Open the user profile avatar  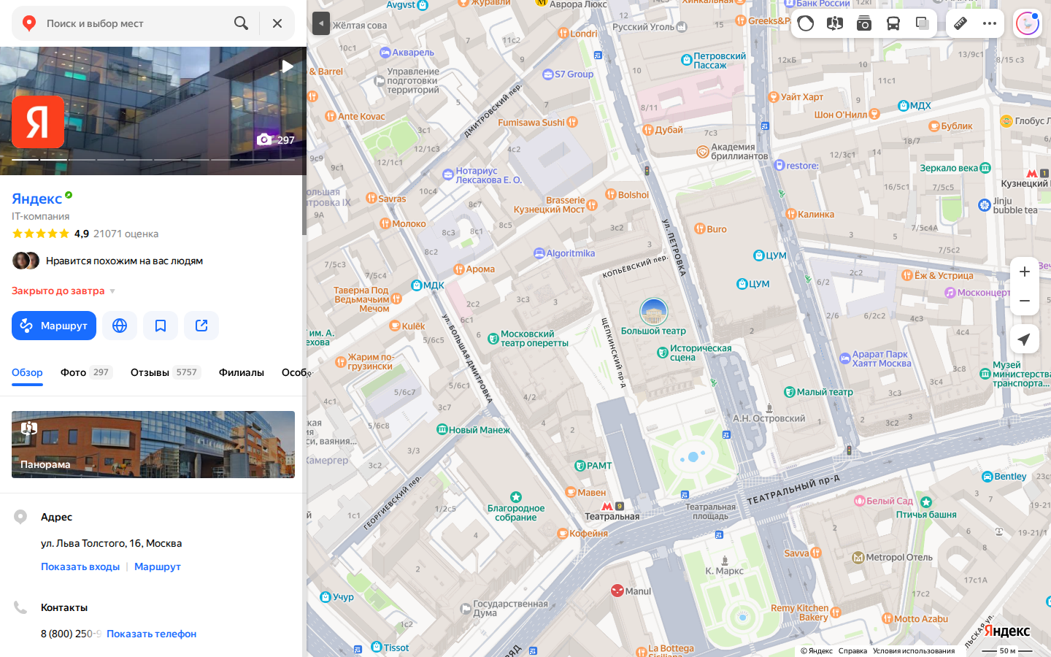(x=1028, y=23)
